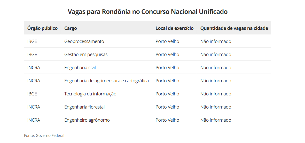Select the 'Local de exercício' column header
The height and width of the screenshot is (143, 305).
pyautogui.click(x=174, y=28)
